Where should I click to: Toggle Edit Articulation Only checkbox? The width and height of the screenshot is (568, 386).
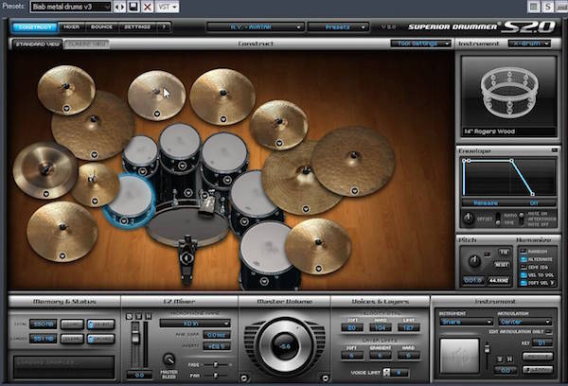[549, 332]
